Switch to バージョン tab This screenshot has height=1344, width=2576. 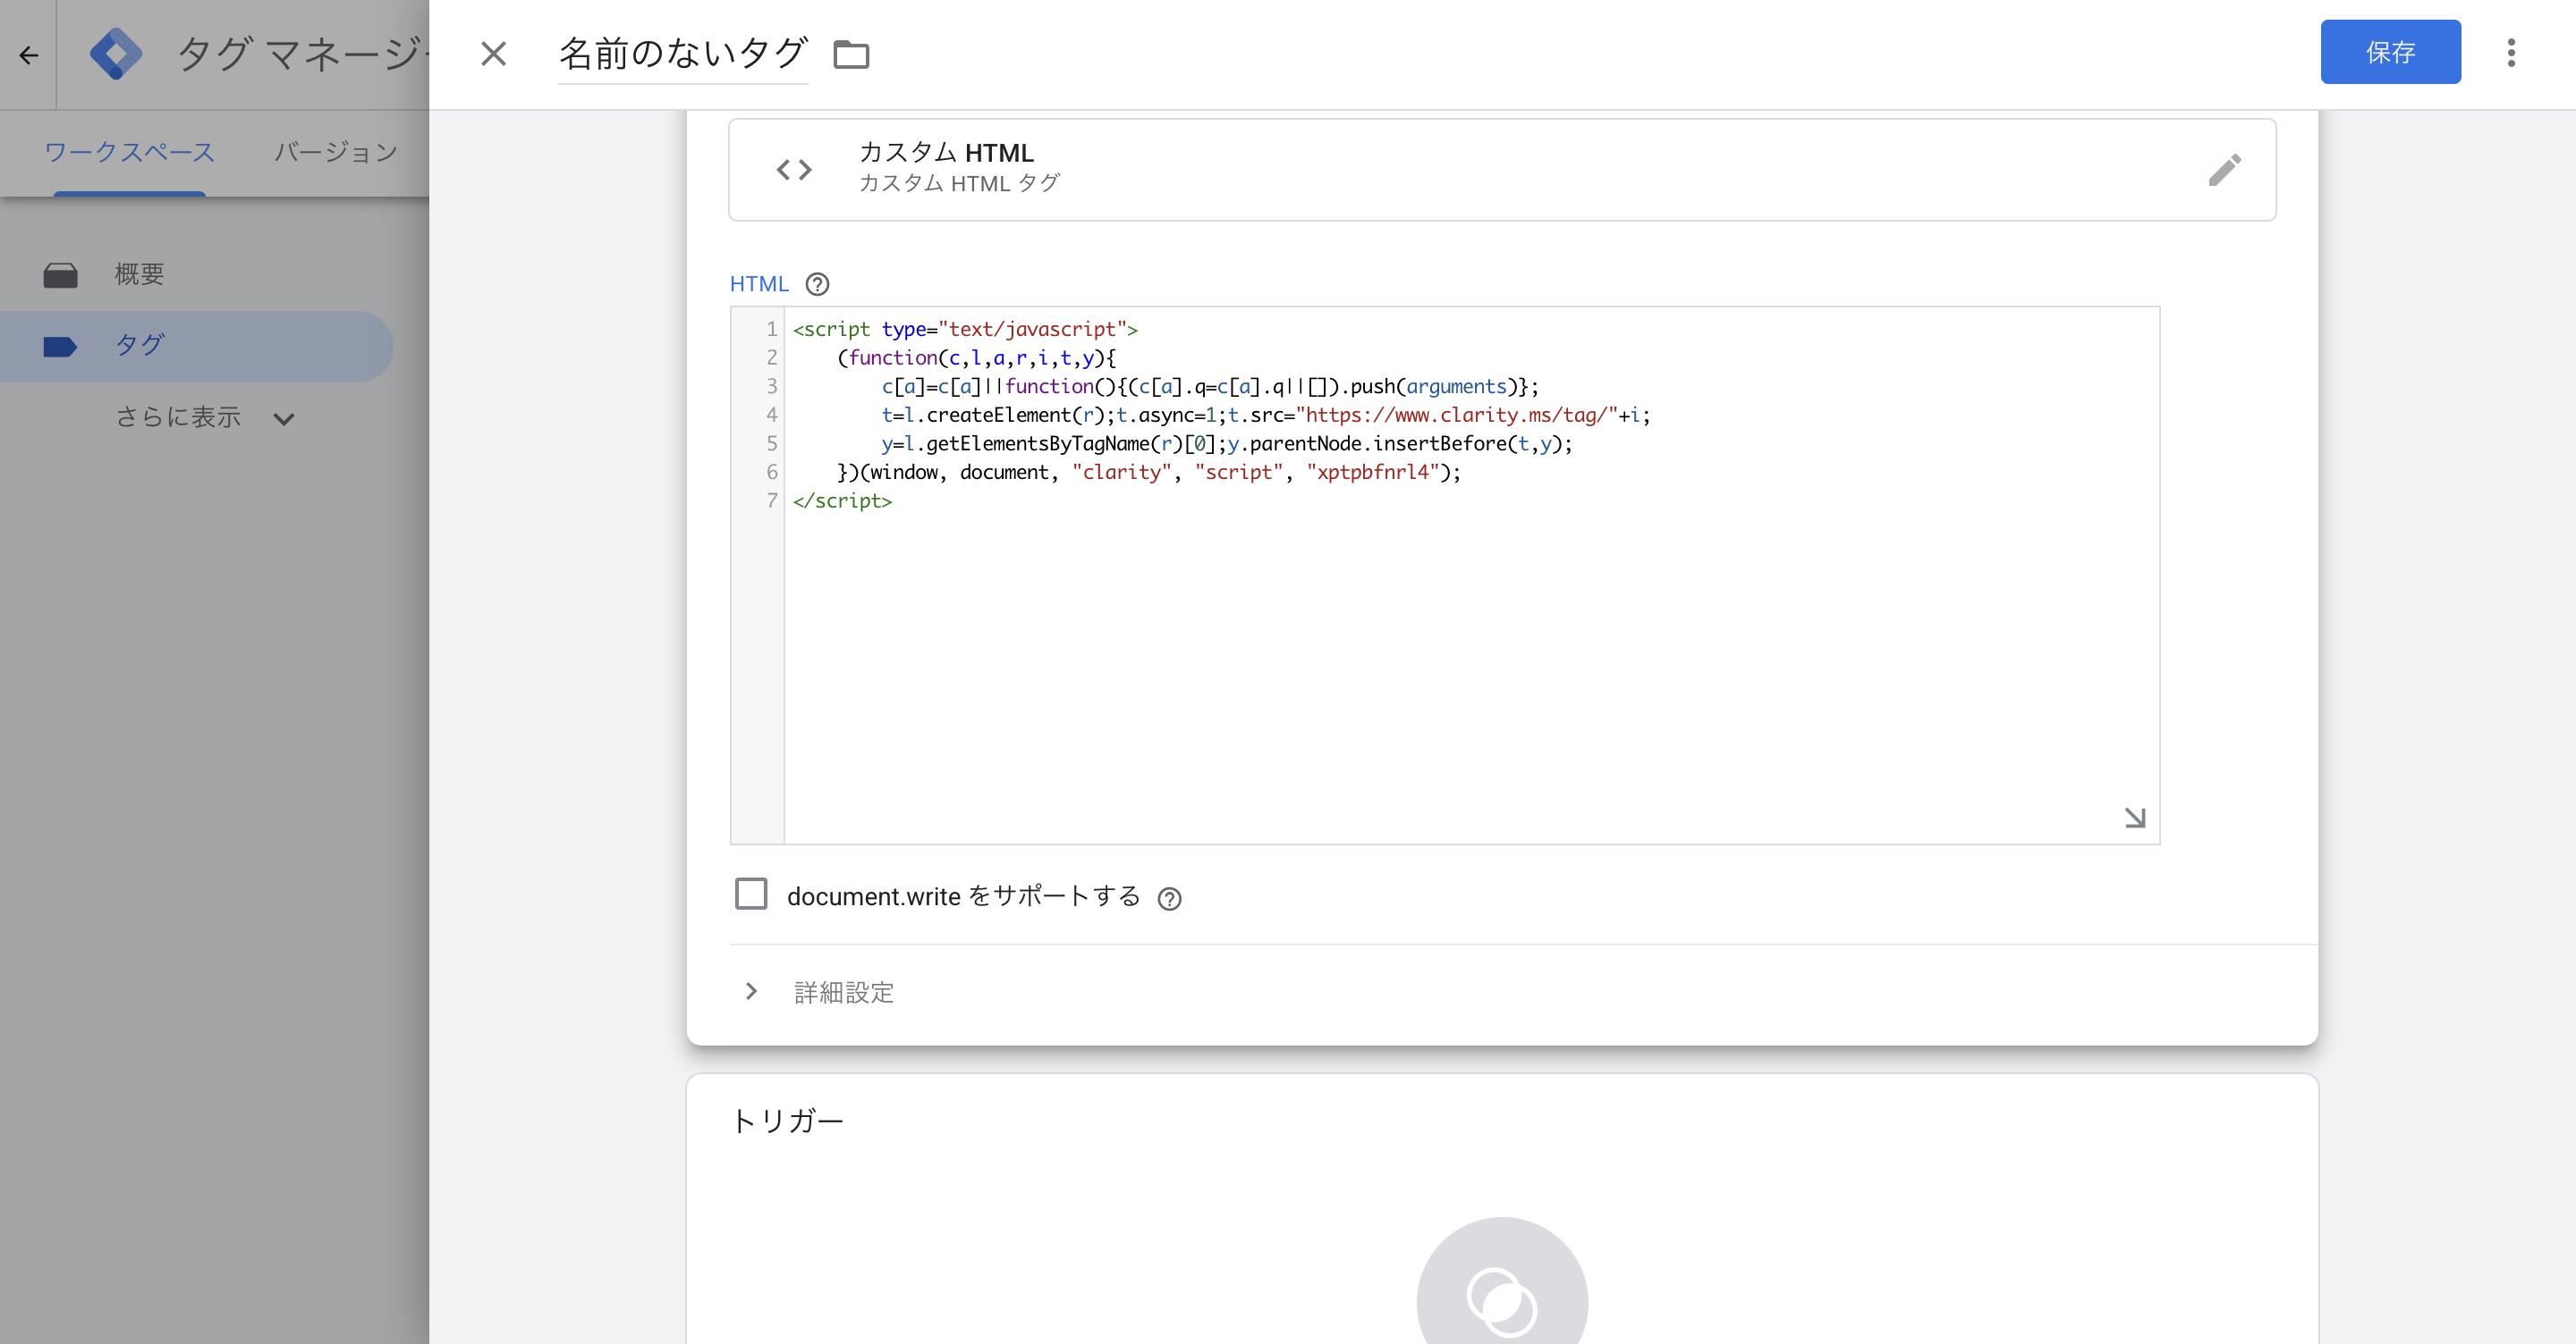[336, 153]
